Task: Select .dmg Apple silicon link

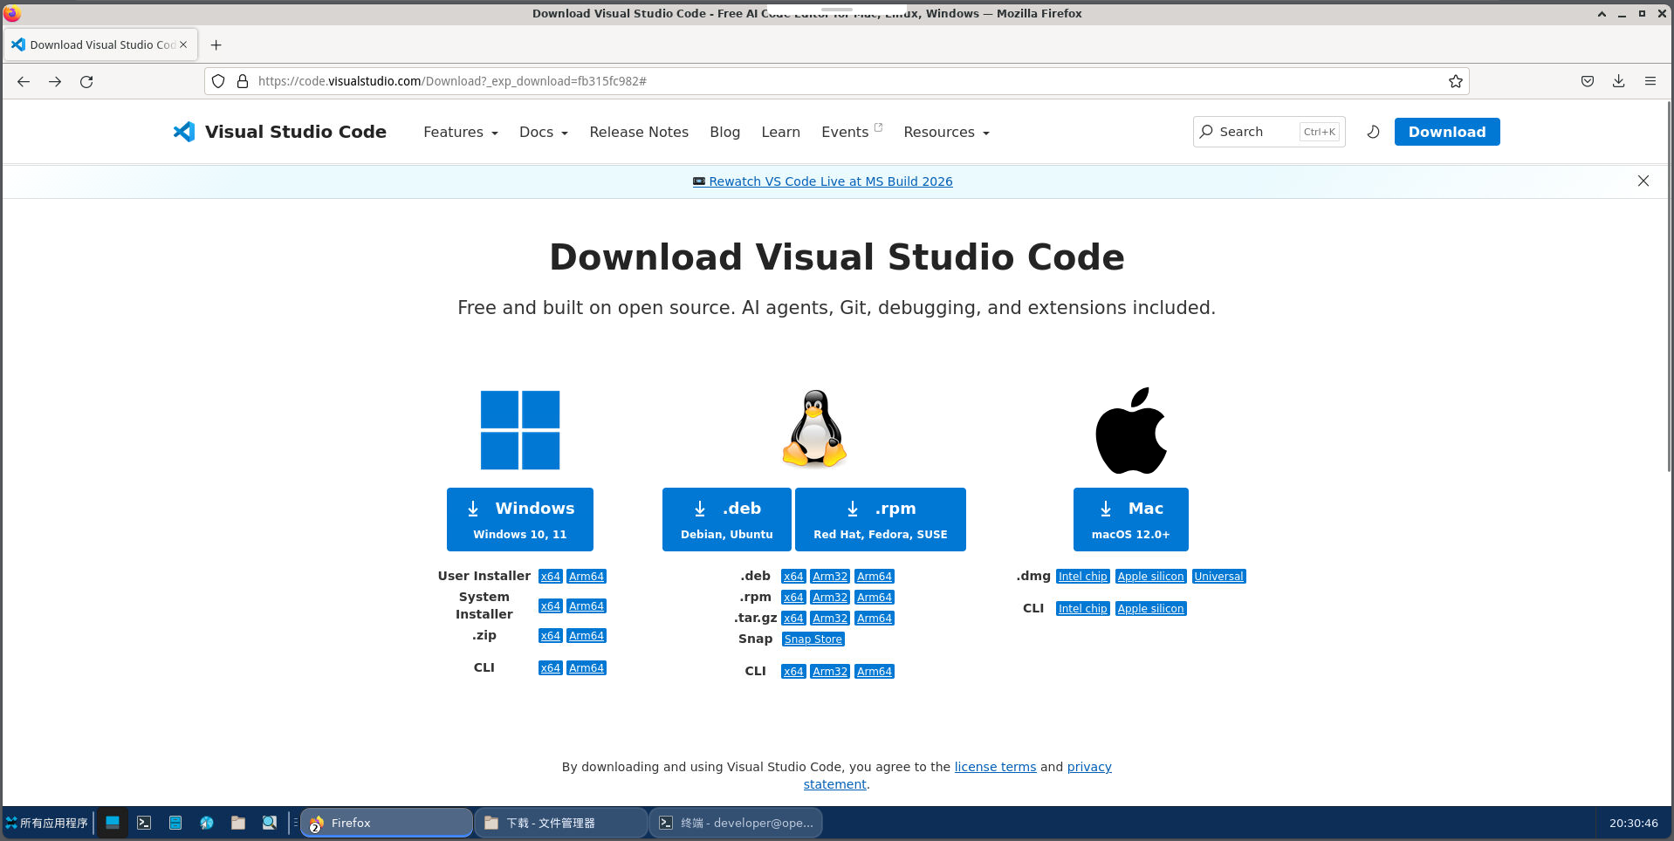Action: tap(1151, 577)
